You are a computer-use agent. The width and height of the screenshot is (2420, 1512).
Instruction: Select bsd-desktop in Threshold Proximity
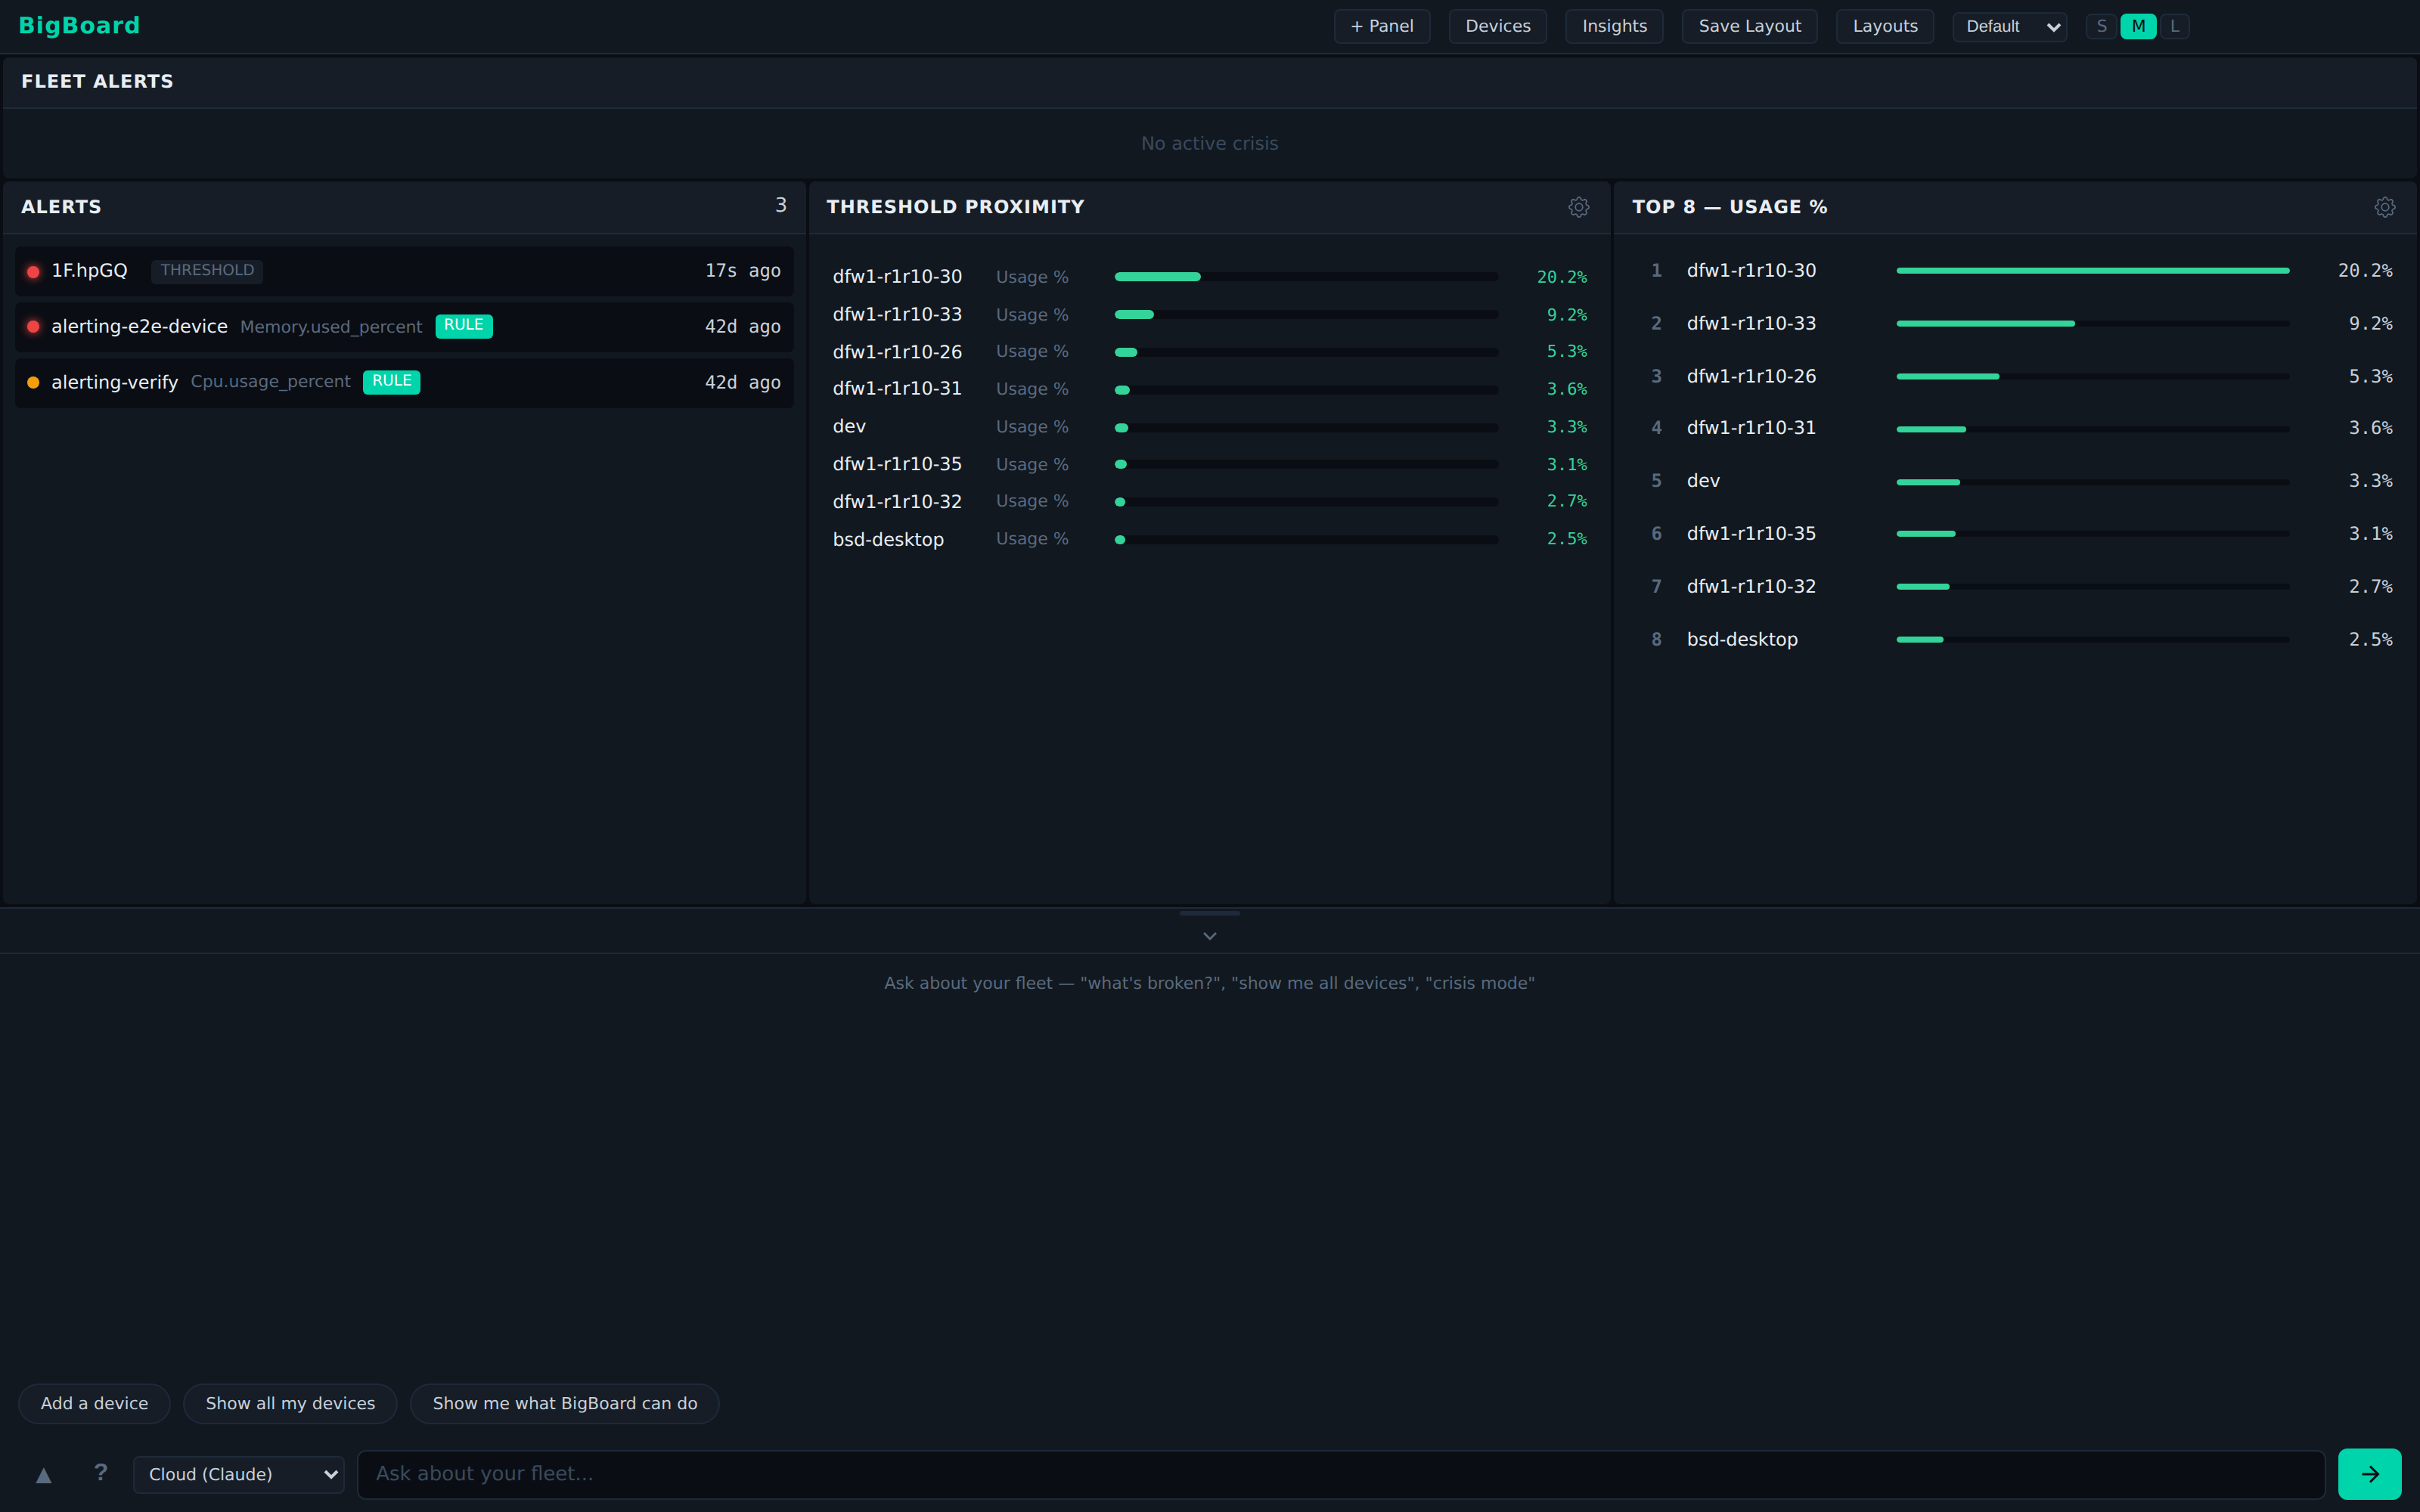tap(888, 540)
